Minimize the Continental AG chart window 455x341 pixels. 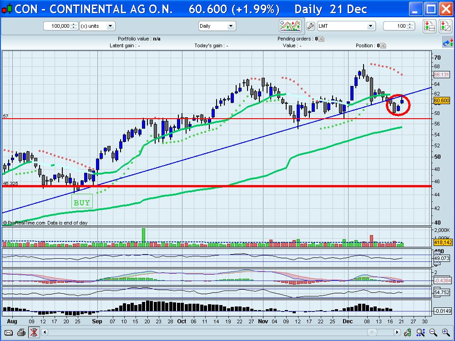tap(415, 9)
